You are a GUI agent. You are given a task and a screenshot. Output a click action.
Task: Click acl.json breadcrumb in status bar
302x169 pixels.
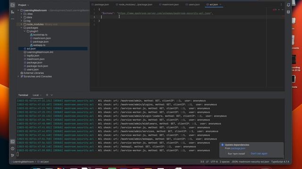(x=44, y=161)
